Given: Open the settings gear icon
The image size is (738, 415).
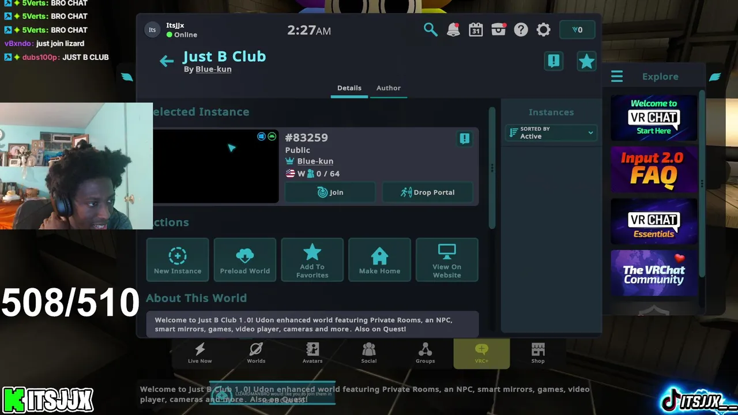Looking at the screenshot, I should [x=543, y=29].
